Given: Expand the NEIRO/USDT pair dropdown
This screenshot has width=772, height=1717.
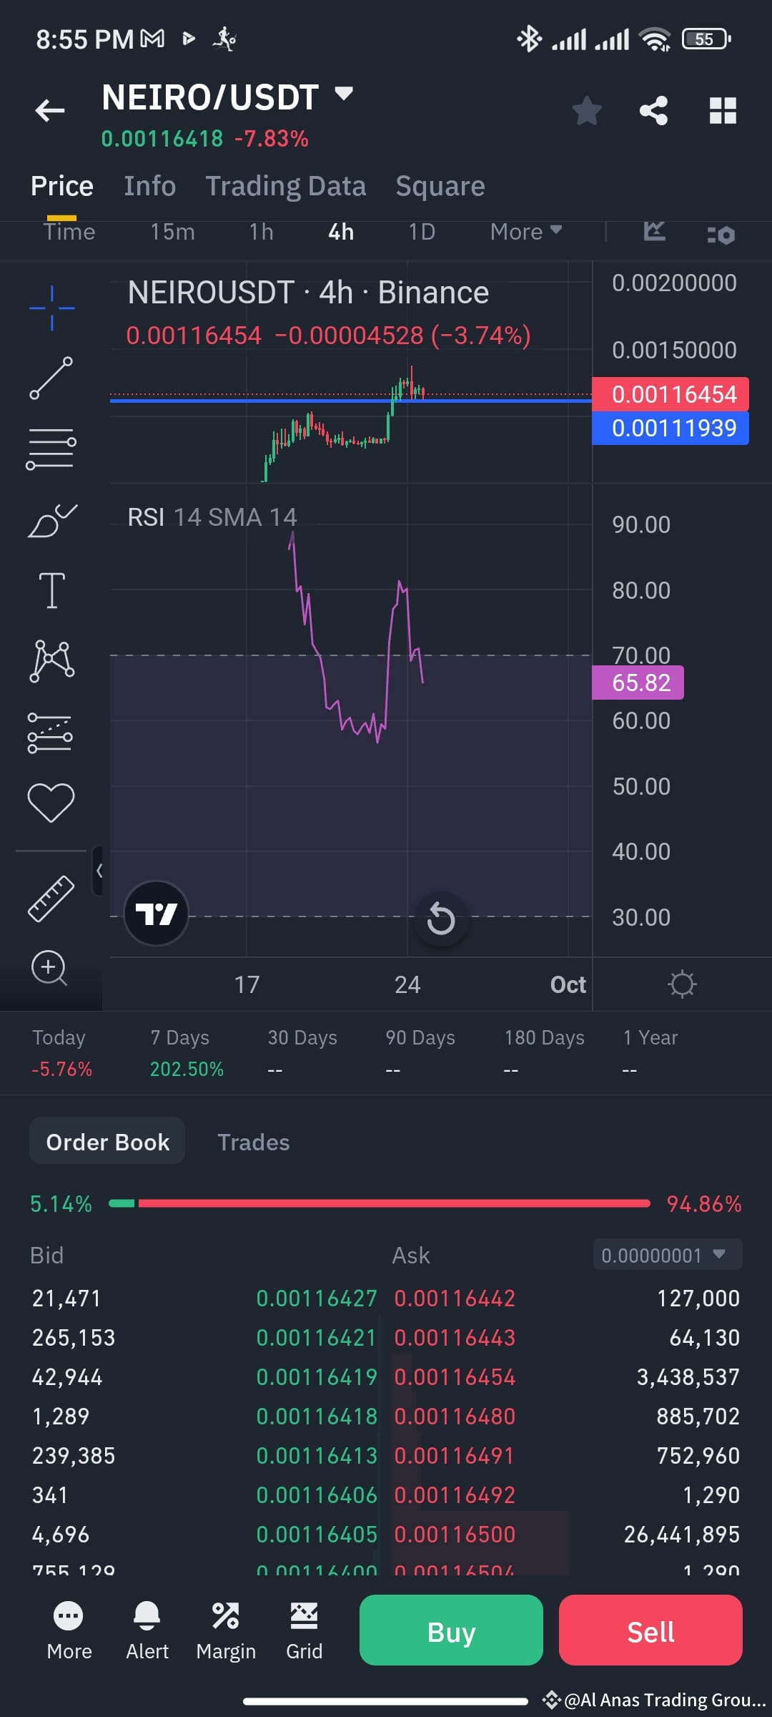Looking at the screenshot, I should tap(344, 94).
